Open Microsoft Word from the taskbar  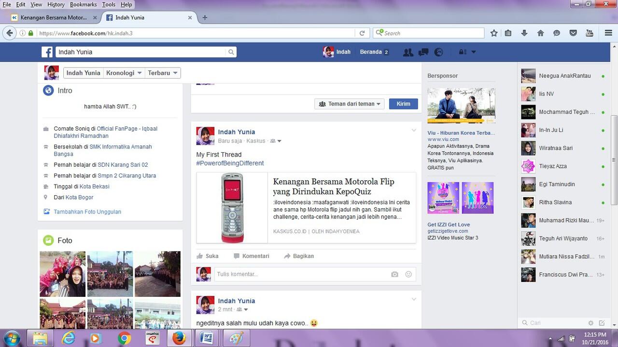208,338
